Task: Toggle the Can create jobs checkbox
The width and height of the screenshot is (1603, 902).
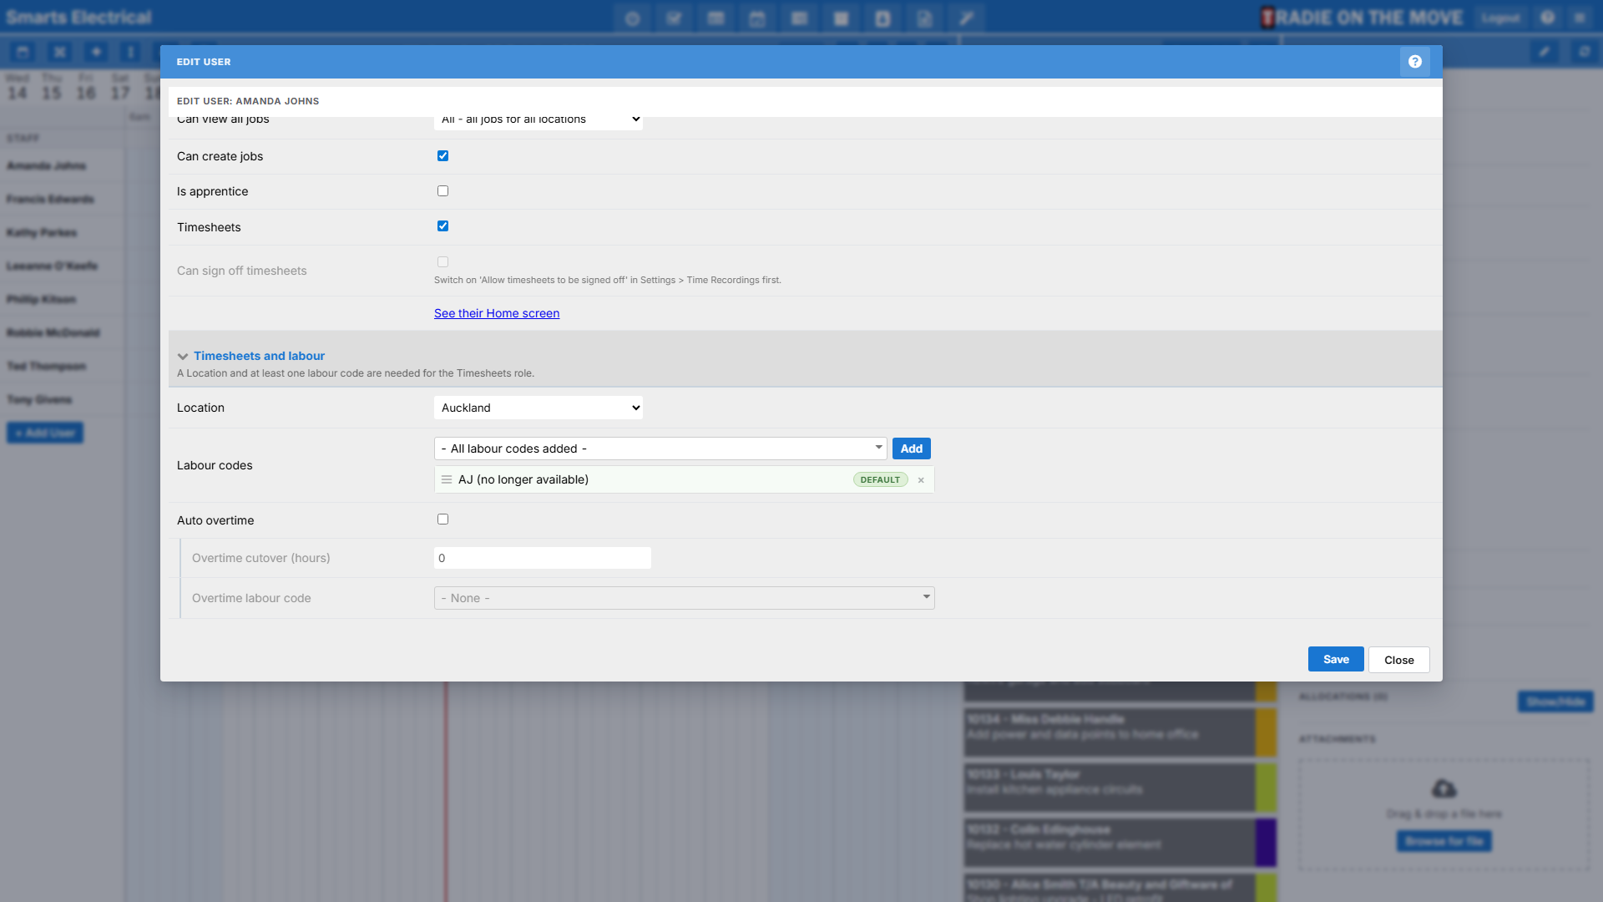Action: (442, 156)
